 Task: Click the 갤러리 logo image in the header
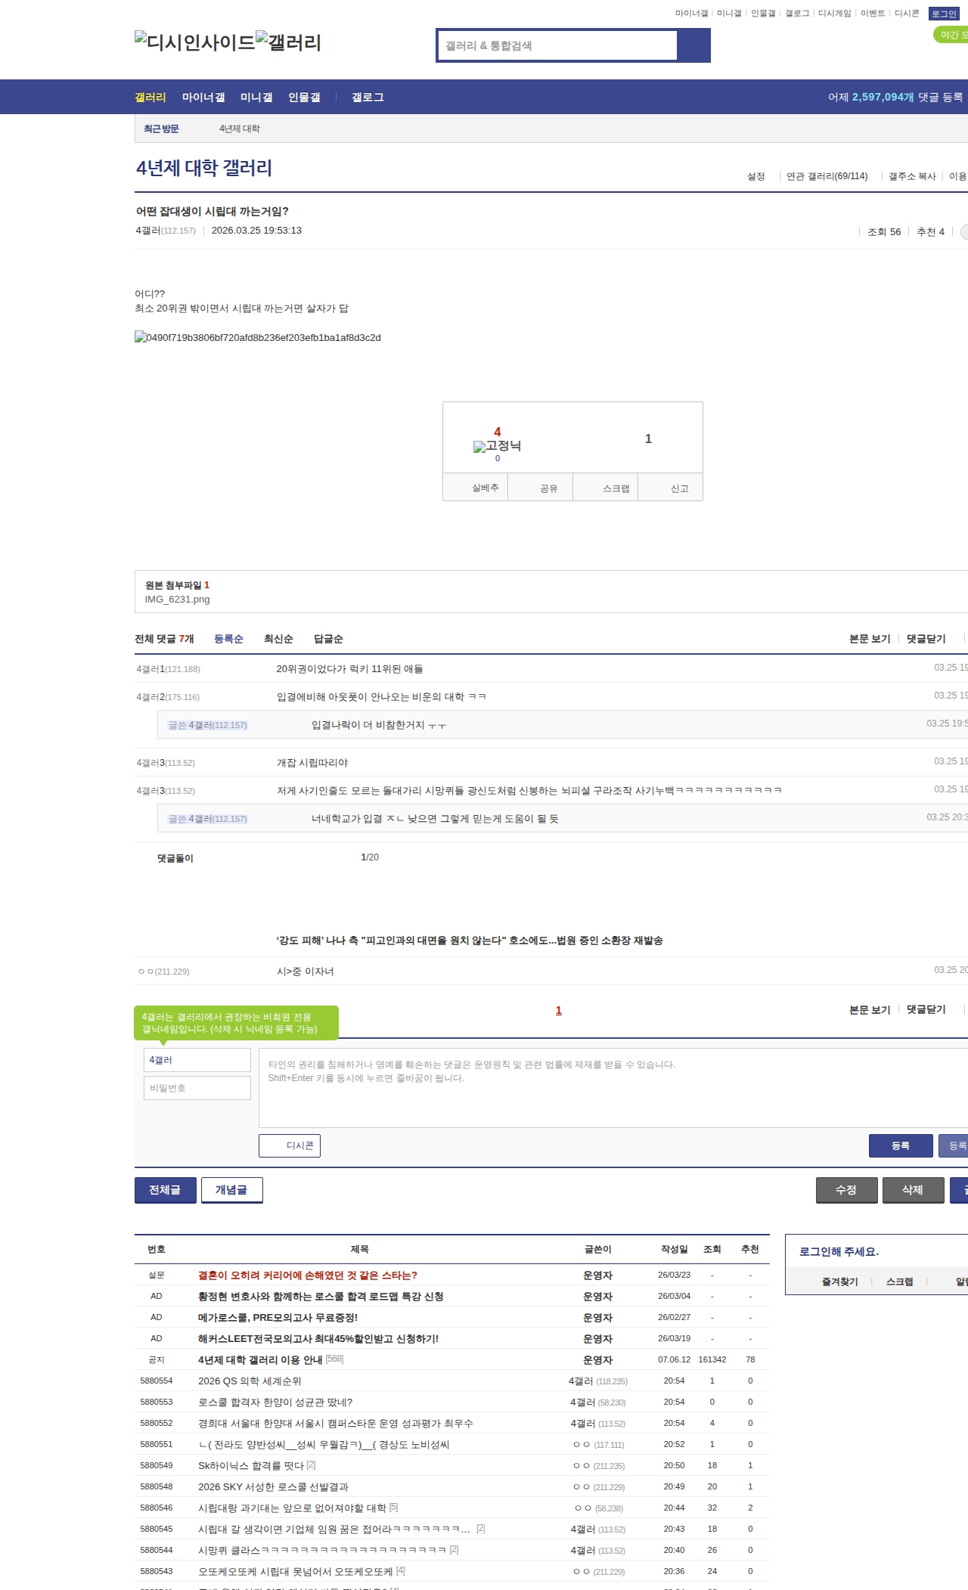coord(288,42)
